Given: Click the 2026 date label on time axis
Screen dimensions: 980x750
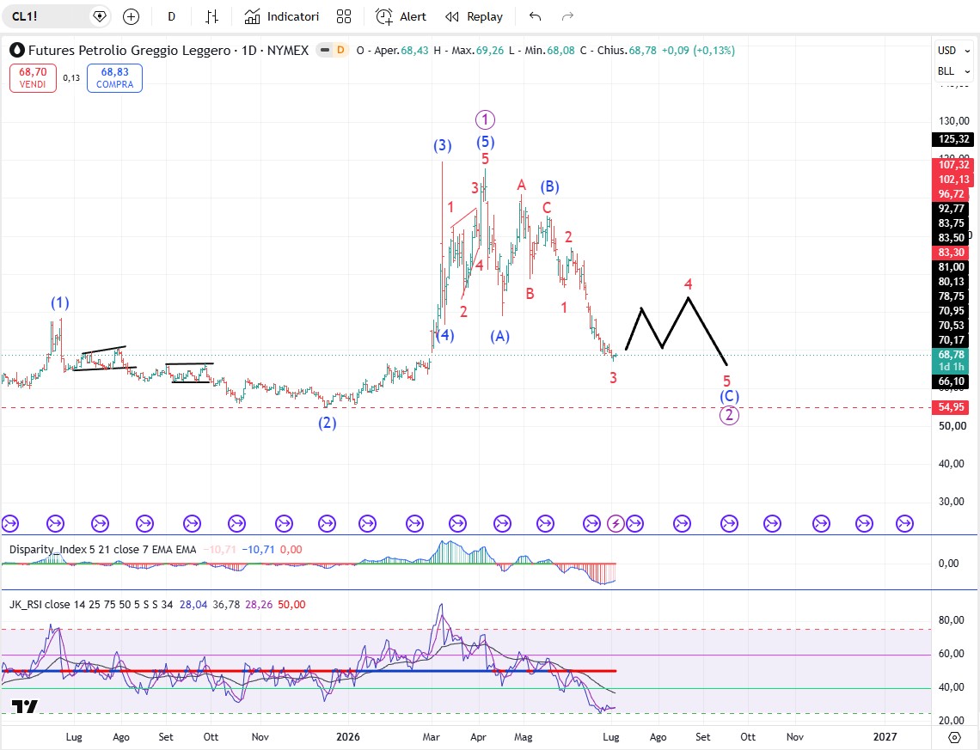Looking at the screenshot, I should click(x=348, y=737).
